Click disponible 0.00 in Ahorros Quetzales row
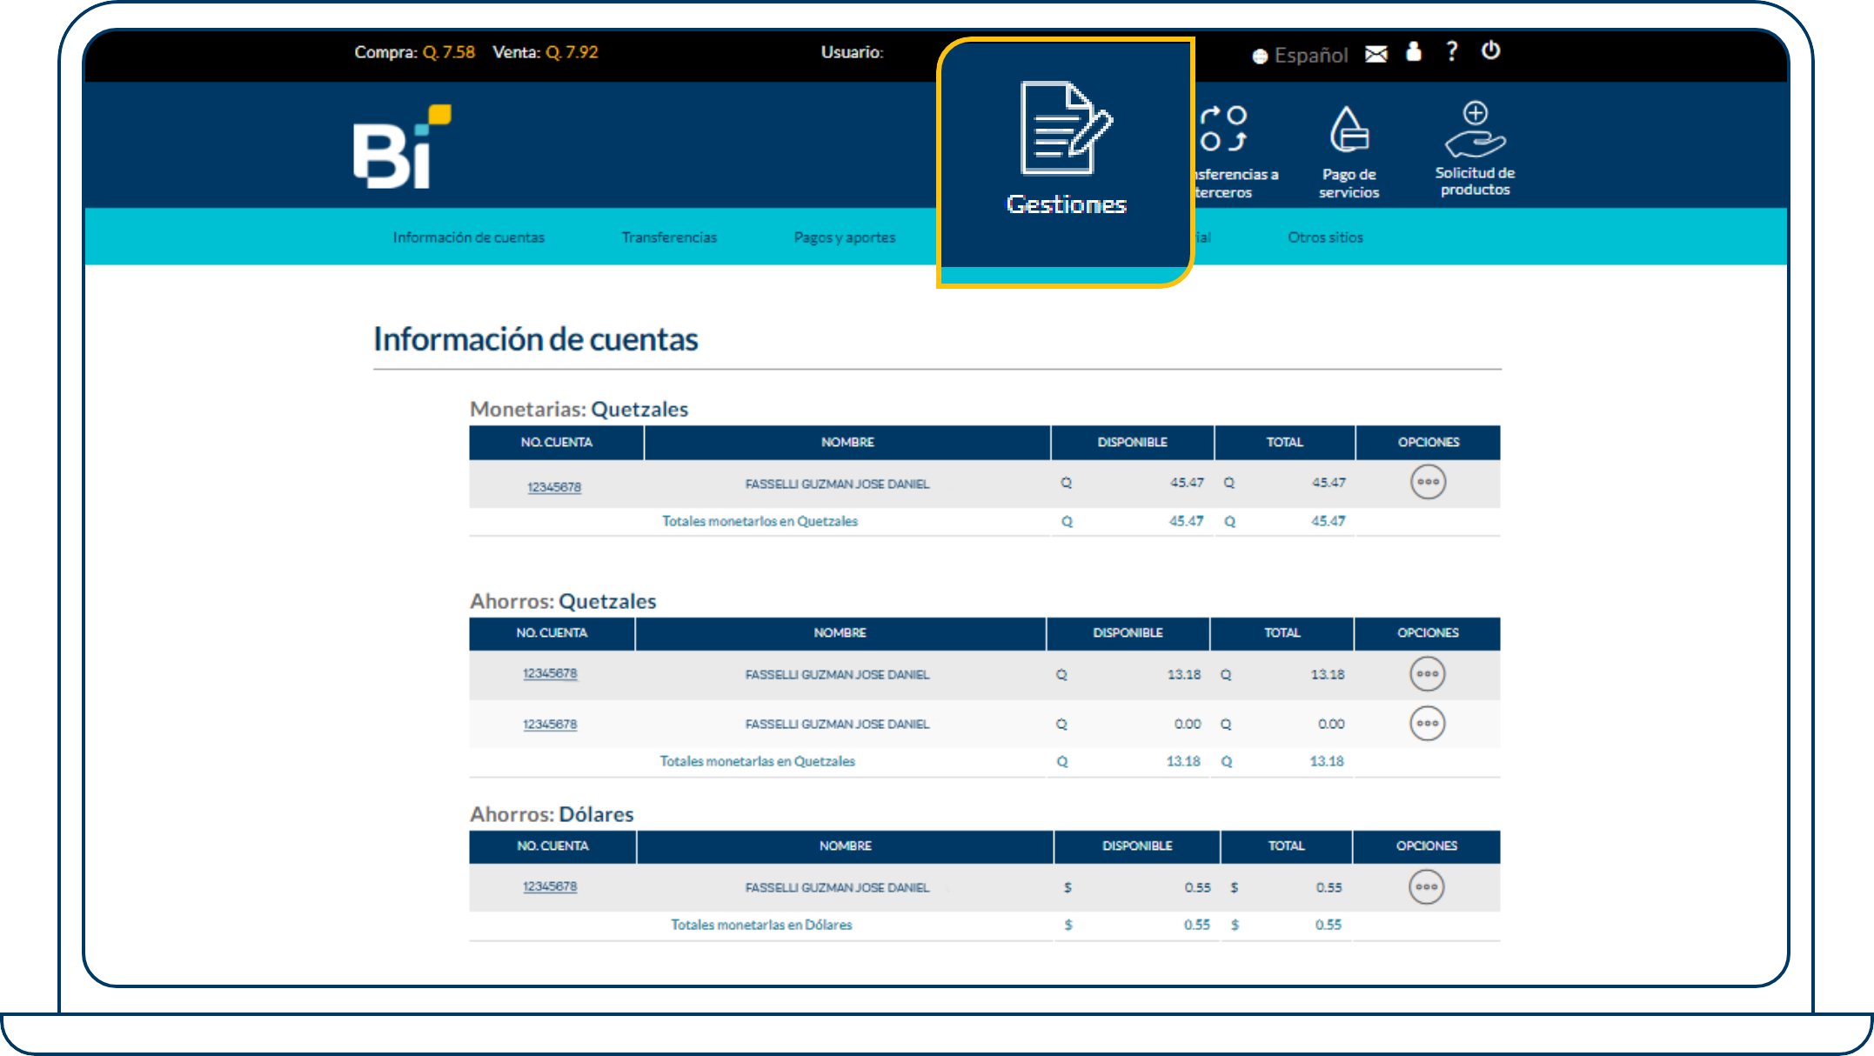This screenshot has width=1874, height=1056. [x=1188, y=724]
